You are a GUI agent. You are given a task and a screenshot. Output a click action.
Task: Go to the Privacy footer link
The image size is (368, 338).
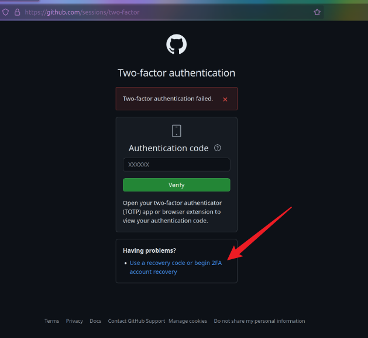pos(74,321)
